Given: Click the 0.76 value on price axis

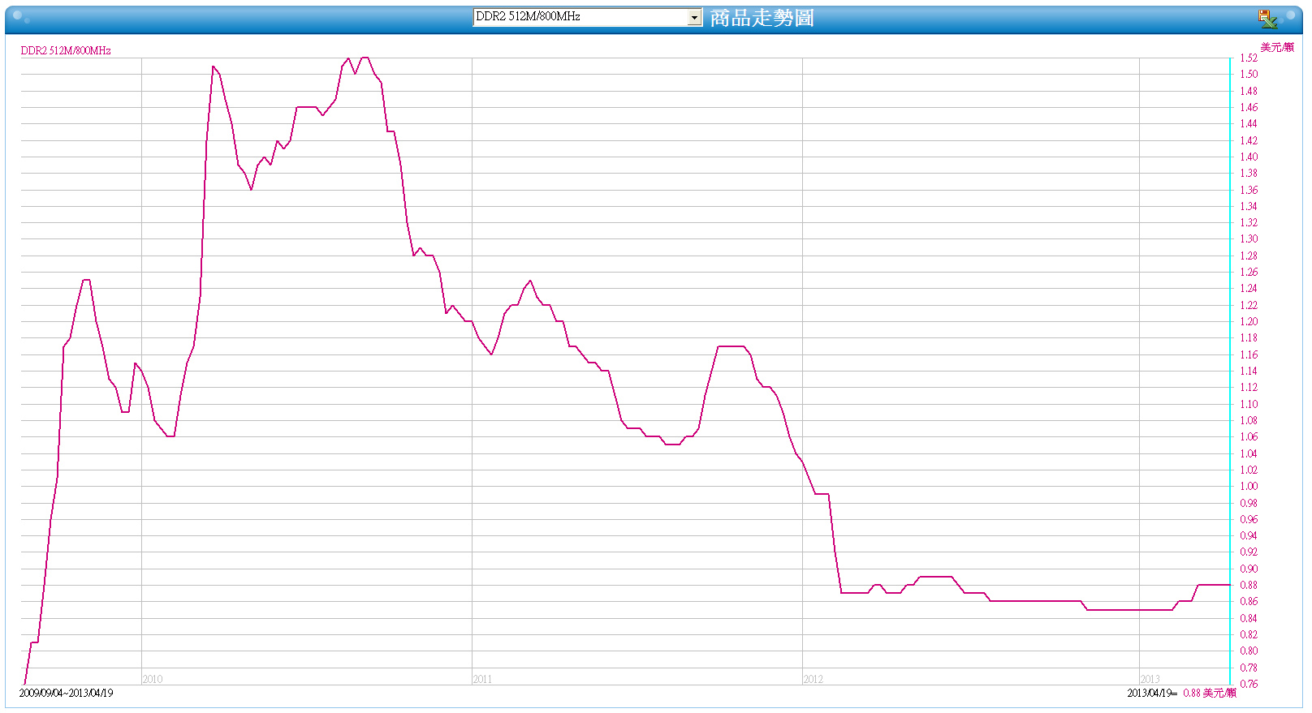Looking at the screenshot, I should pos(1249,684).
